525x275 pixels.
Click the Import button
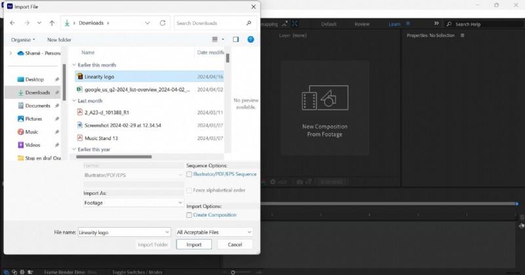[194, 244]
